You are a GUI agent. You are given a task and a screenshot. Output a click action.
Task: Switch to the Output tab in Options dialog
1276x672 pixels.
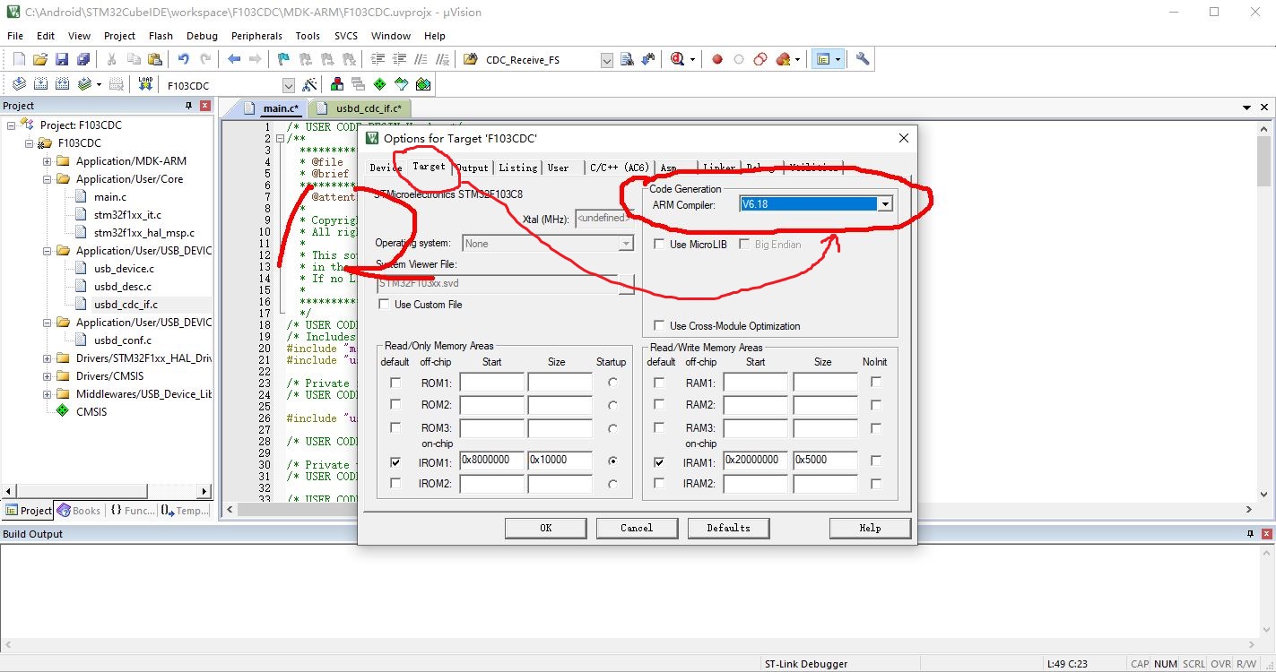point(473,168)
